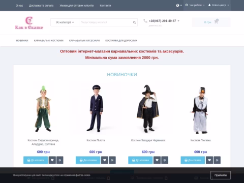This screenshot has width=244, height=183.
Task: Open the language globe dropdown
Action: click(x=178, y=6)
